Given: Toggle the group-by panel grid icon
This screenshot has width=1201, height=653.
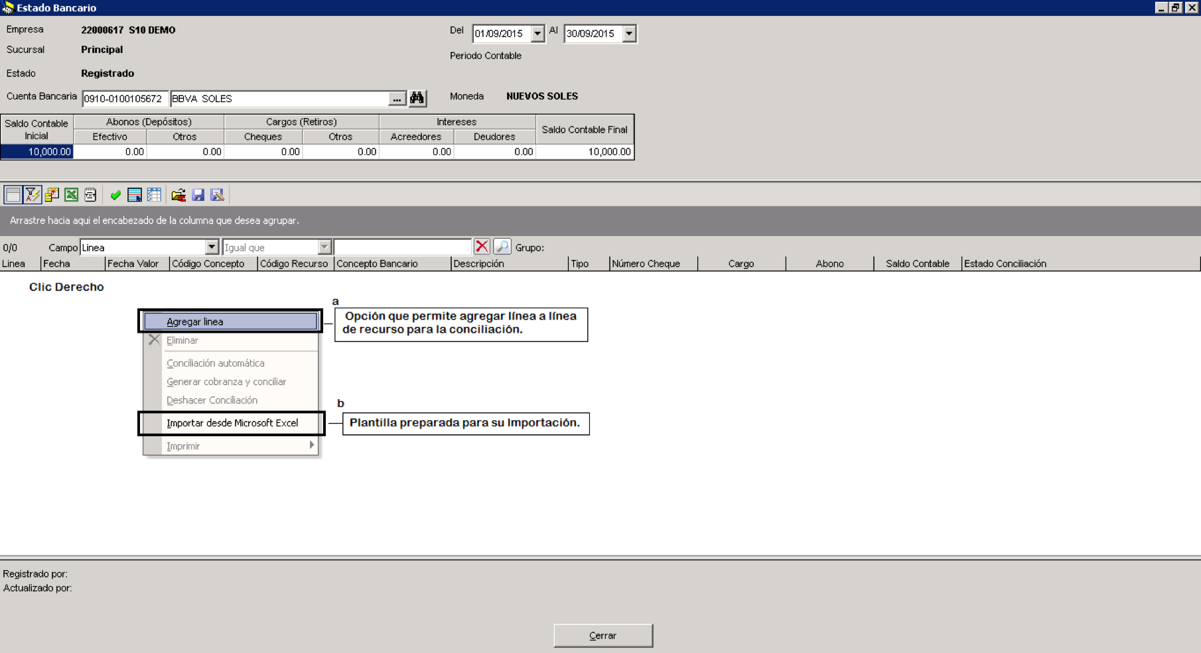Looking at the screenshot, I should 13,195.
